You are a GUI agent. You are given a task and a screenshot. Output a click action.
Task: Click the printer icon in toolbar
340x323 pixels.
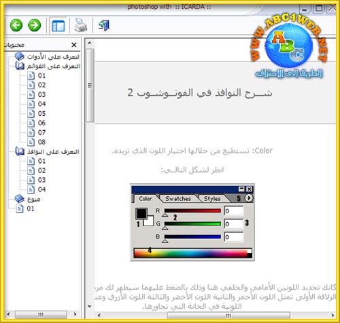81,25
